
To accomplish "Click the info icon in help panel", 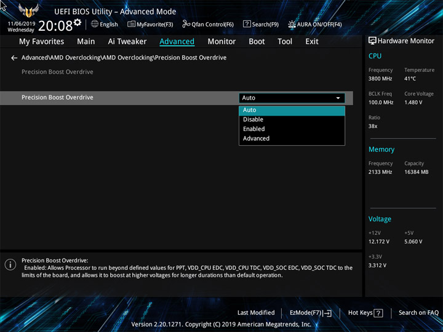I will 10,265.
